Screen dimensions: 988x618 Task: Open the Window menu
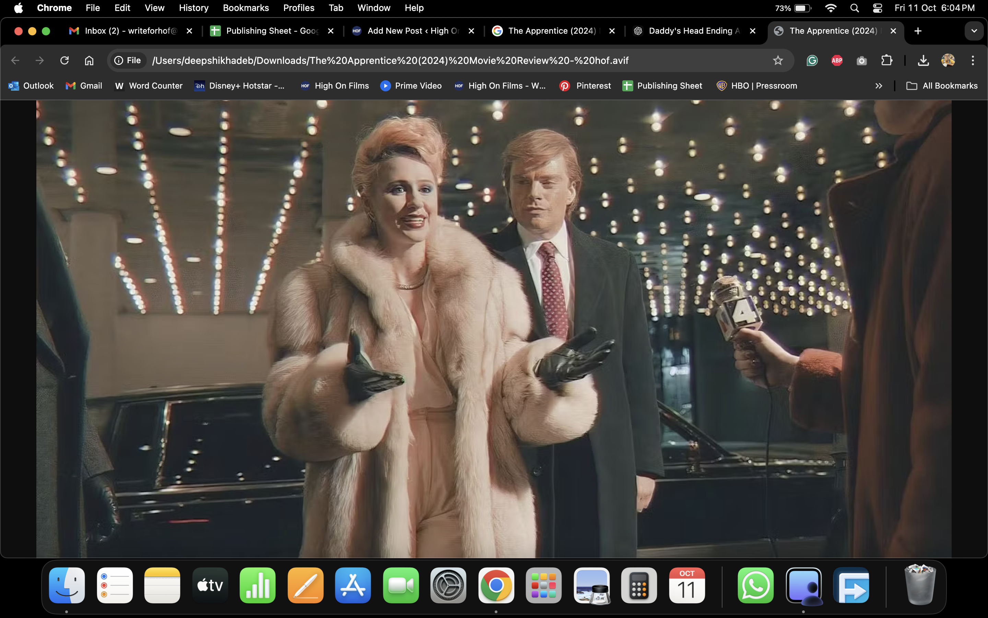374,8
